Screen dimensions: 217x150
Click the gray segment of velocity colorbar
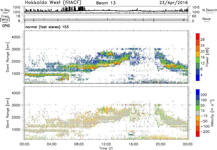coord(198,113)
